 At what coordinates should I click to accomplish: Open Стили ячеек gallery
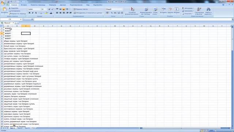coord(155,11)
